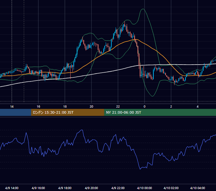This screenshot has width=216, height=191.
Task: Click the 4/9 20:00 time label
Action: 91,188
